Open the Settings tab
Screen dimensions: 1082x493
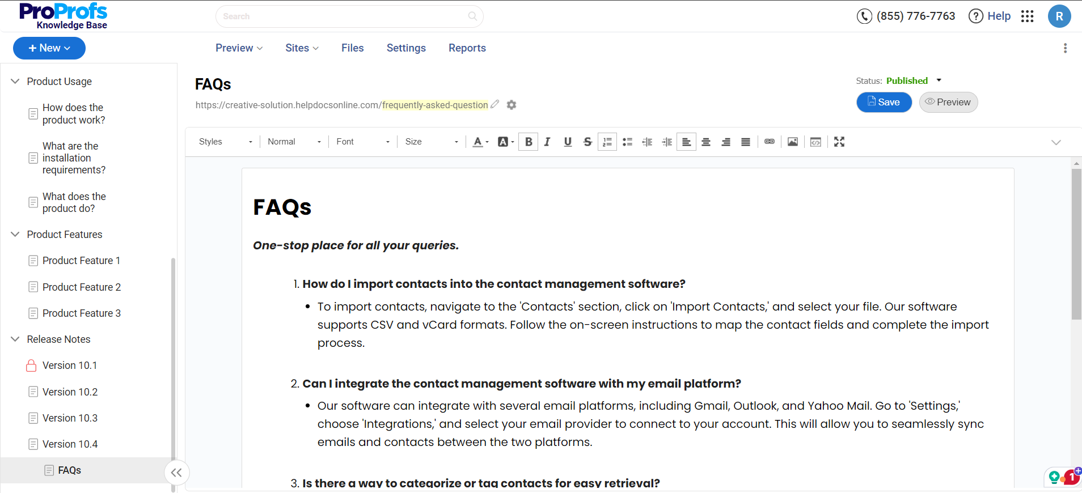tap(406, 48)
